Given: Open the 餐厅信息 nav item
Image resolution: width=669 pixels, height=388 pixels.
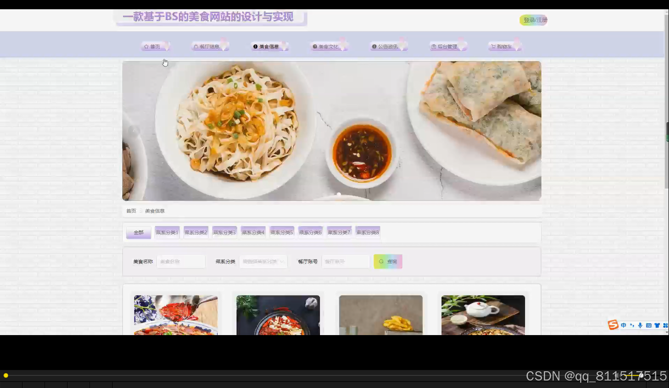Looking at the screenshot, I should [210, 46].
